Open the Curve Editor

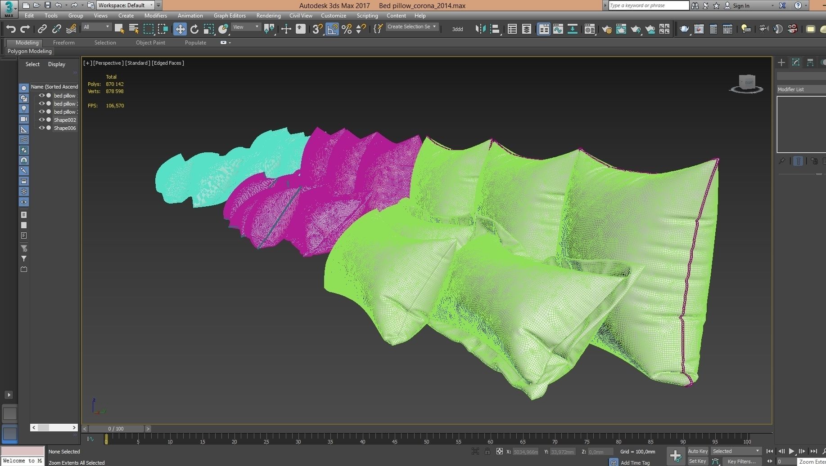[x=558, y=29]
